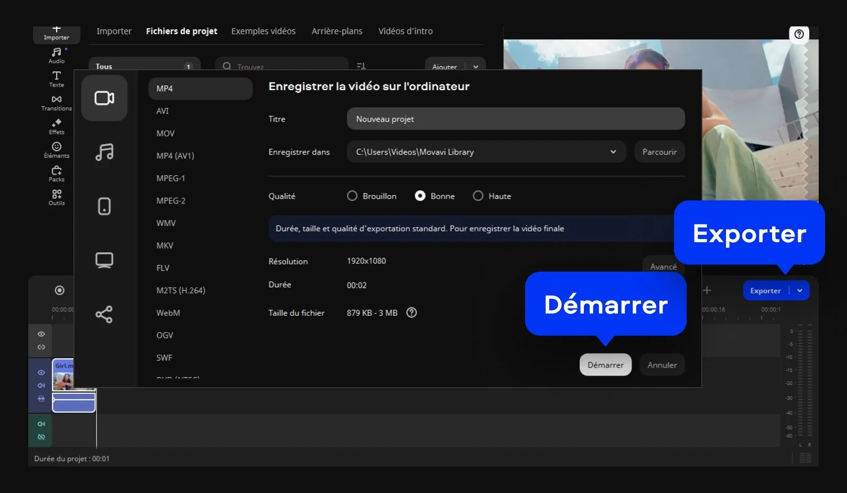Image resolution: width=847 pixels, height=493 pixels.
Task: Open the Effets panel in sidebar
Action: 57,126
